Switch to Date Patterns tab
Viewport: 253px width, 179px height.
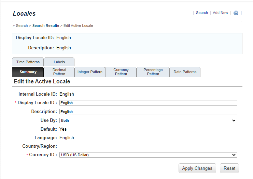(x=185, y=72)
